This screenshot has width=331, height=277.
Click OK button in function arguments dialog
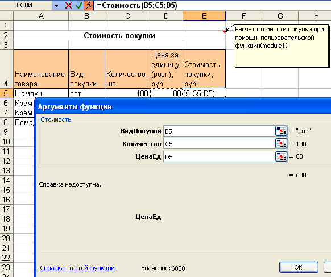point(299,267)
